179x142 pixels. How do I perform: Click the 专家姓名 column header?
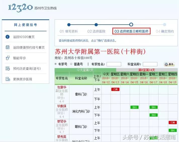[x=62, y=78]
